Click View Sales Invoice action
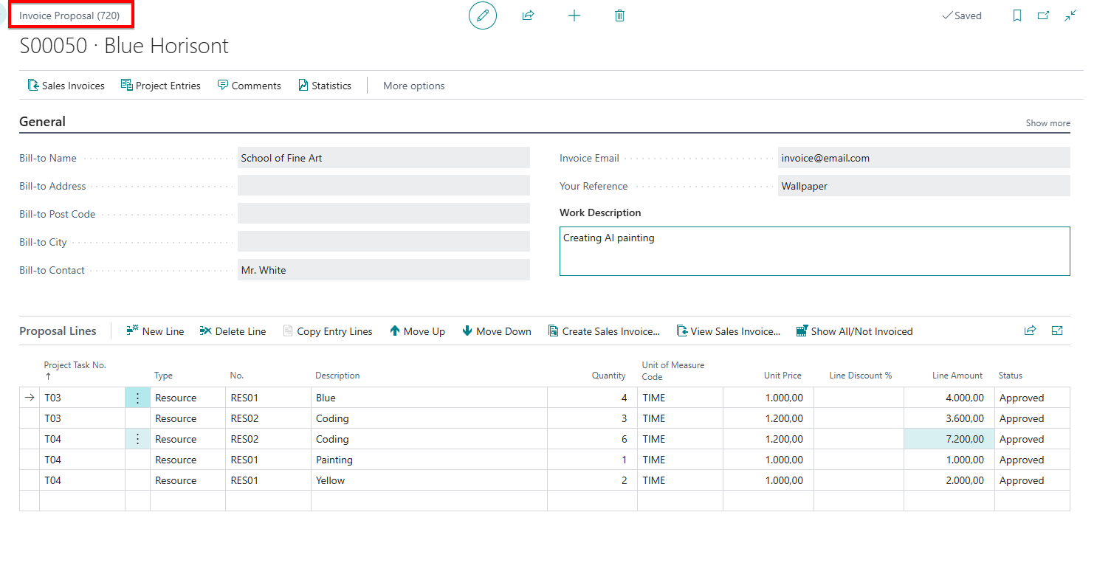The height and width of the screenshot is (574, 1111). click(x=728, y=331)
